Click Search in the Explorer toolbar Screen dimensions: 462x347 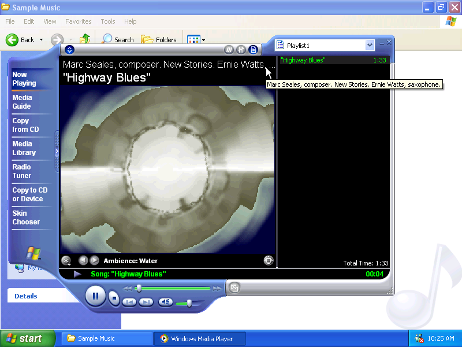[x=117, y=39]
